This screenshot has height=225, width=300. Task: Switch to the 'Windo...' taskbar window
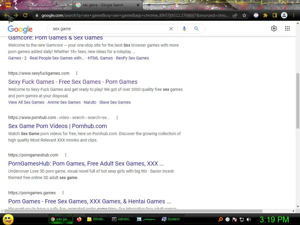(x=97, y=219)
